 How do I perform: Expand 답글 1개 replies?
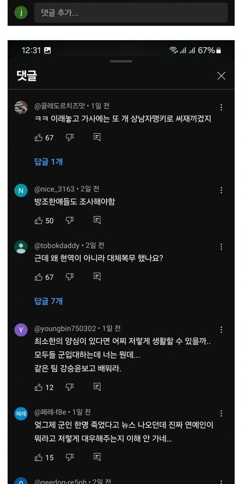(x=49, y=162)
